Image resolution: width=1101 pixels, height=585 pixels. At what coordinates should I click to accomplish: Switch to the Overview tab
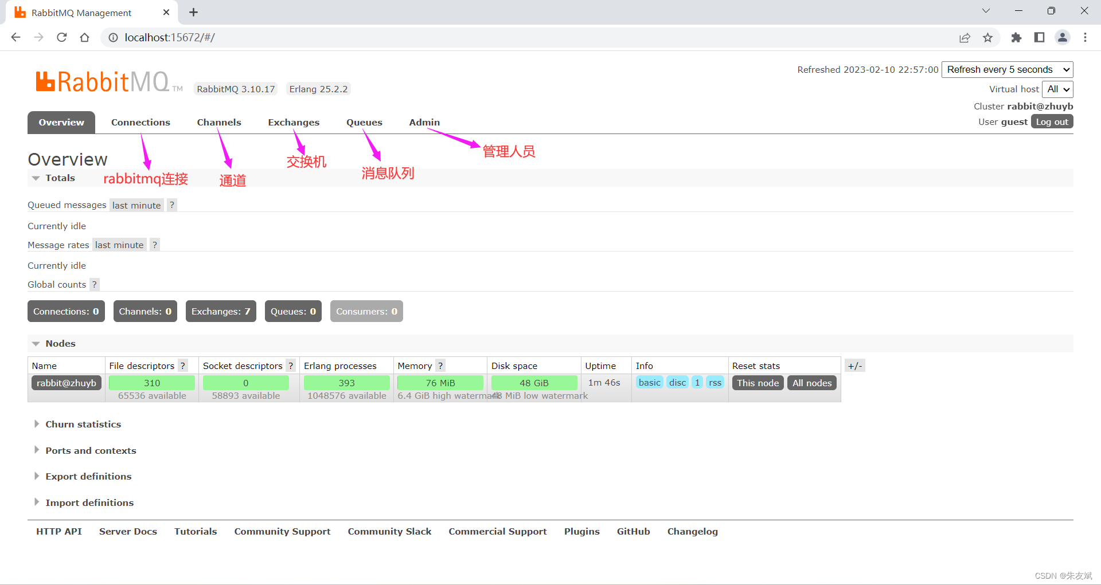coord(61,123)
